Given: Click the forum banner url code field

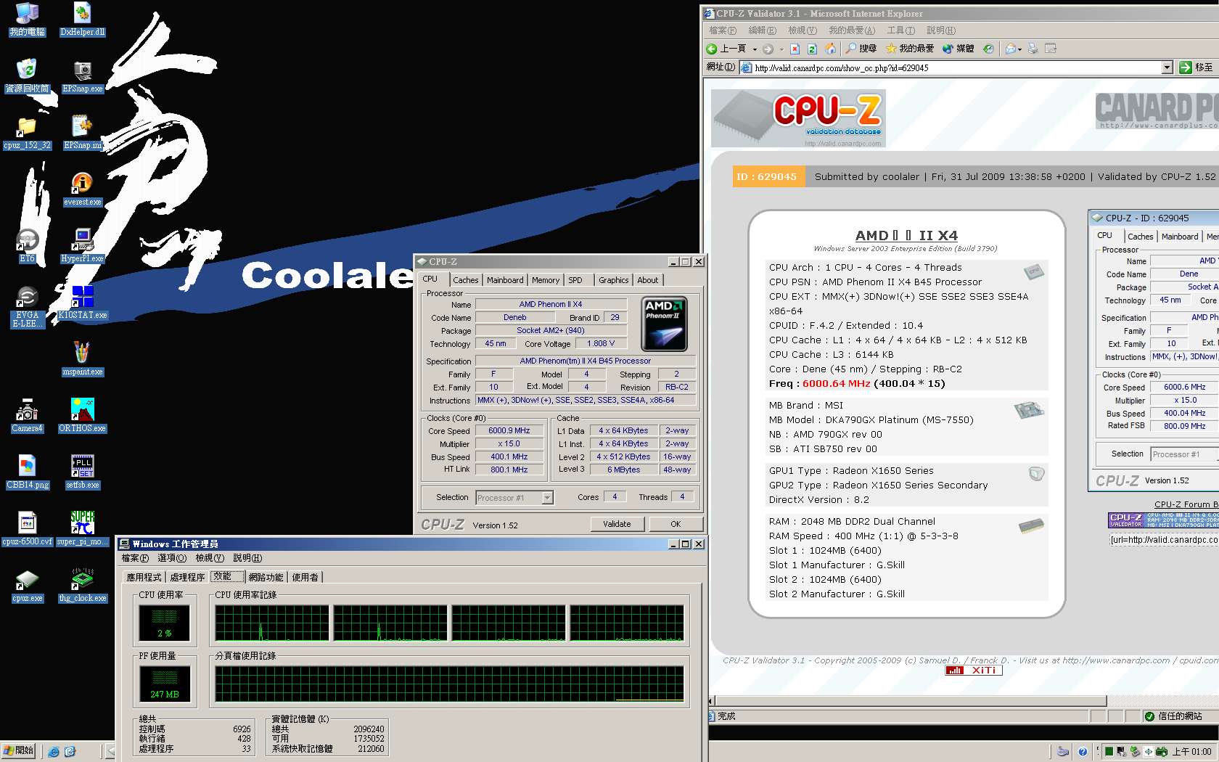Looking at the screenshot, I should coord(1164,540).
